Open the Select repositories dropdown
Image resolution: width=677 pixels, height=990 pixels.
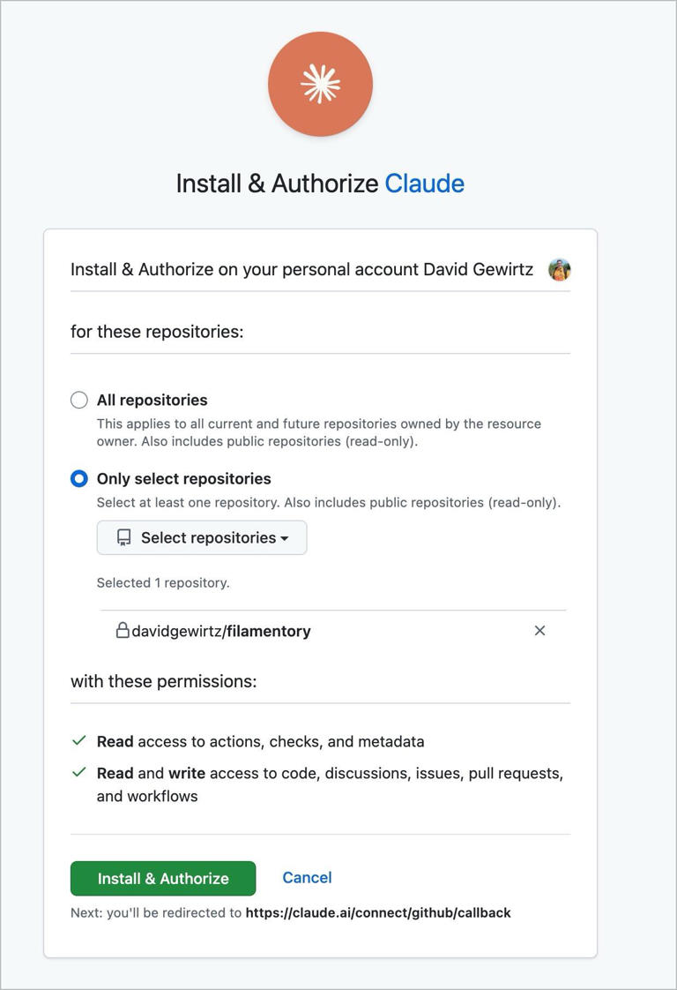pos(202,537)
